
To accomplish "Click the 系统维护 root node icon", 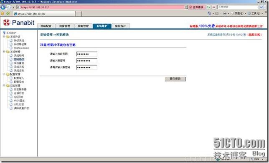I will pos(4,33).
